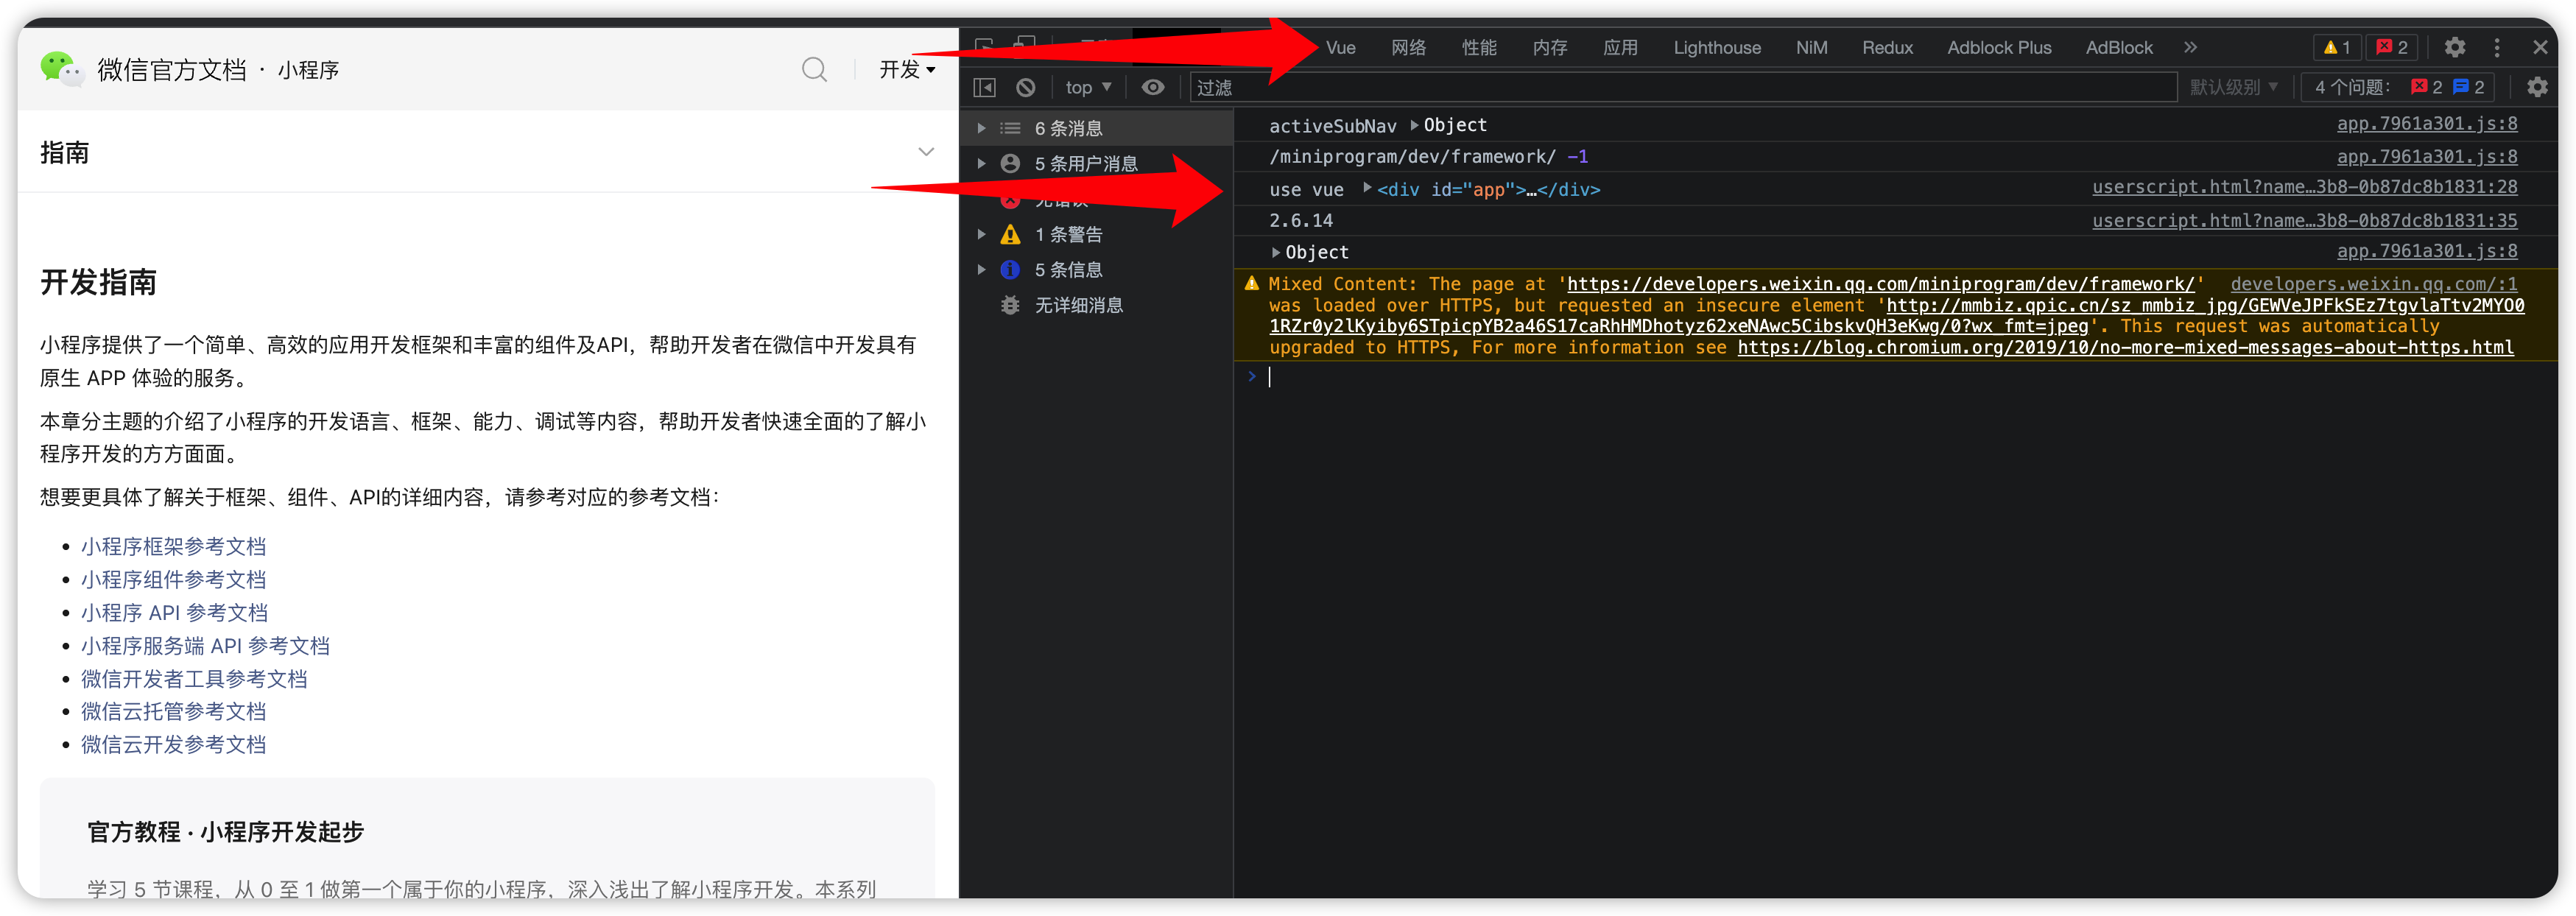This screenshot has width=2576, height=916.
Task: Expand the 指南 section chevron
Action: [x=926, y=152]
